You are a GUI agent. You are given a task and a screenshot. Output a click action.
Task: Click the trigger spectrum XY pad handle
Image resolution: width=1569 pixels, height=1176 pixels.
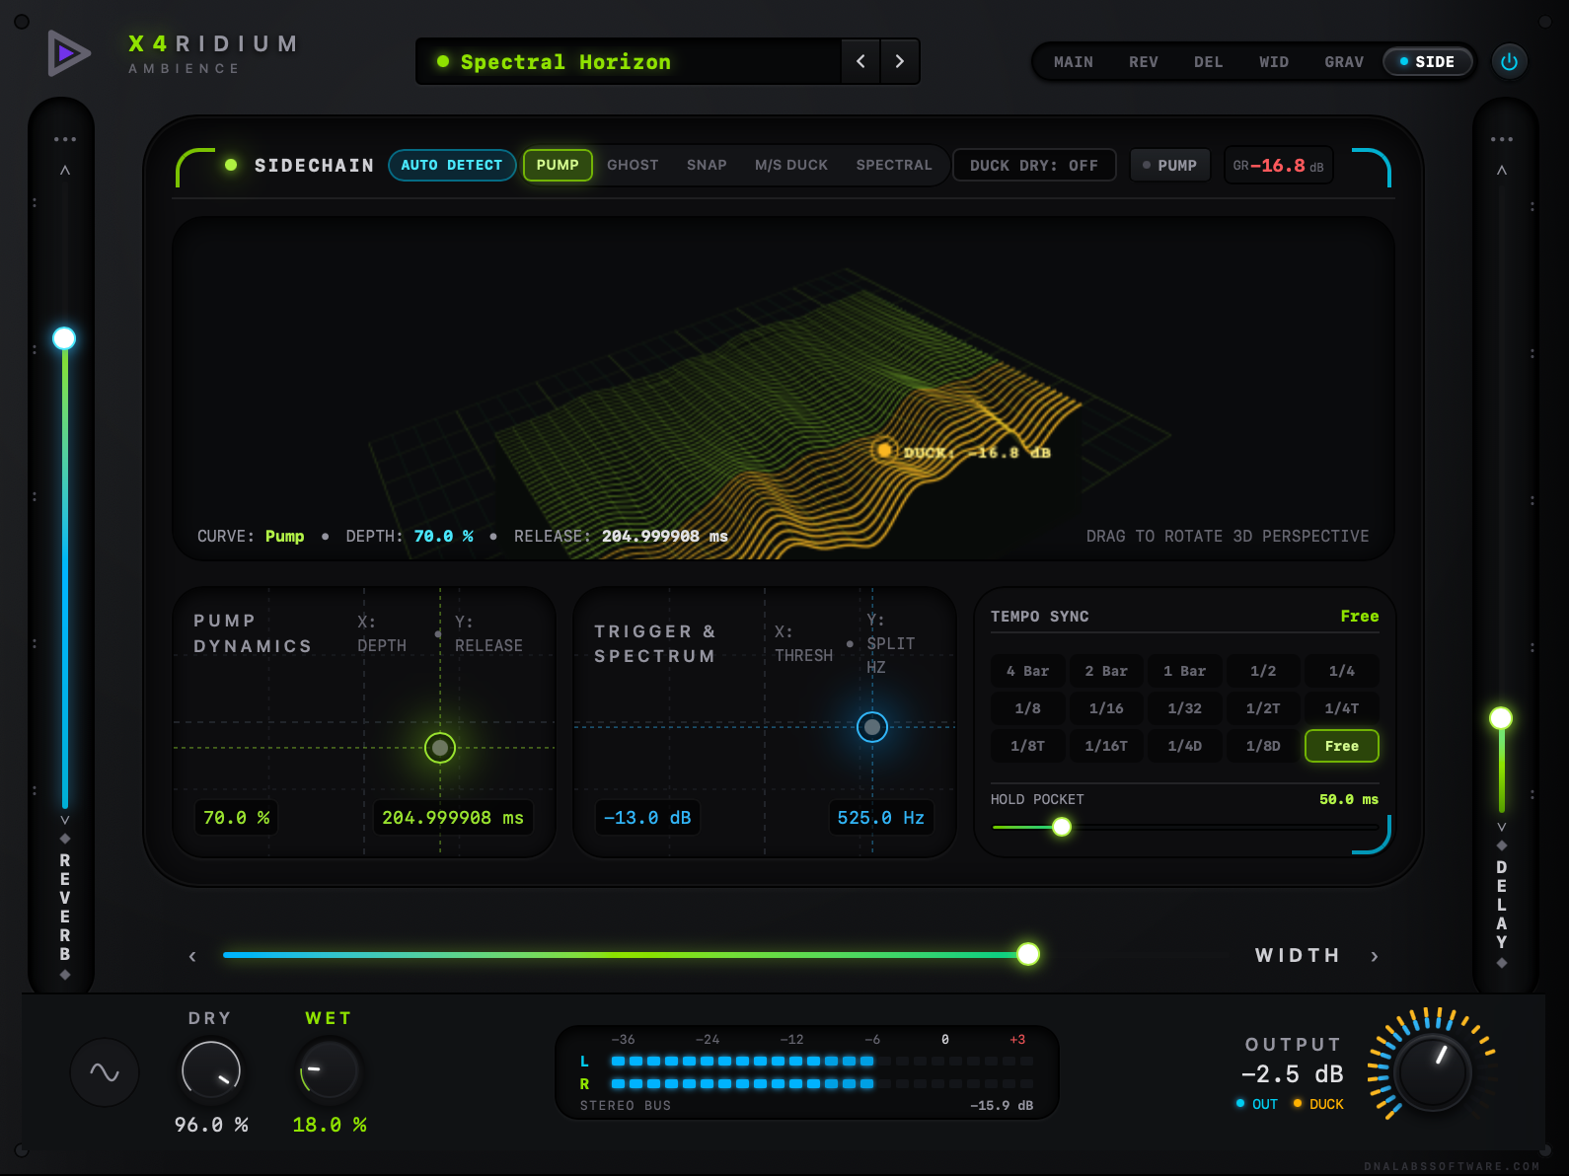(872, 727)
